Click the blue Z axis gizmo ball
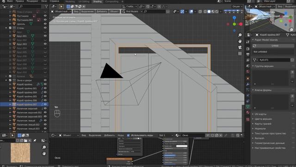296x167 pixels. click(x=234, y=18)
